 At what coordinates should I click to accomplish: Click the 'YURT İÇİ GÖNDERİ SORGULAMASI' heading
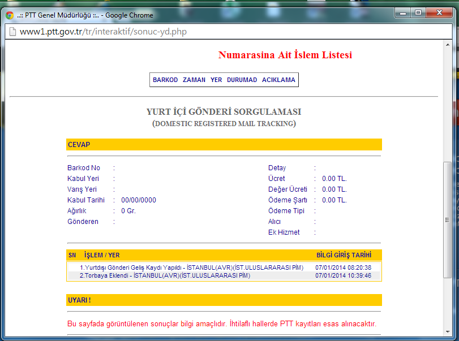224,112
